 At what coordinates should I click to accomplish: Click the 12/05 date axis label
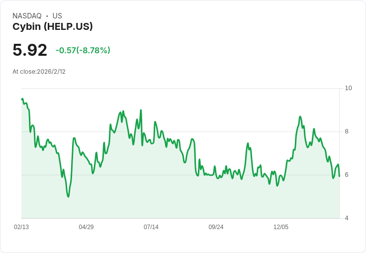[281, 227]
